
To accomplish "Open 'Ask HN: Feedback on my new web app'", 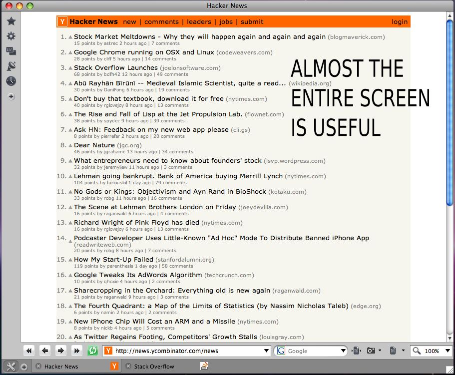I will click(151, 130).
